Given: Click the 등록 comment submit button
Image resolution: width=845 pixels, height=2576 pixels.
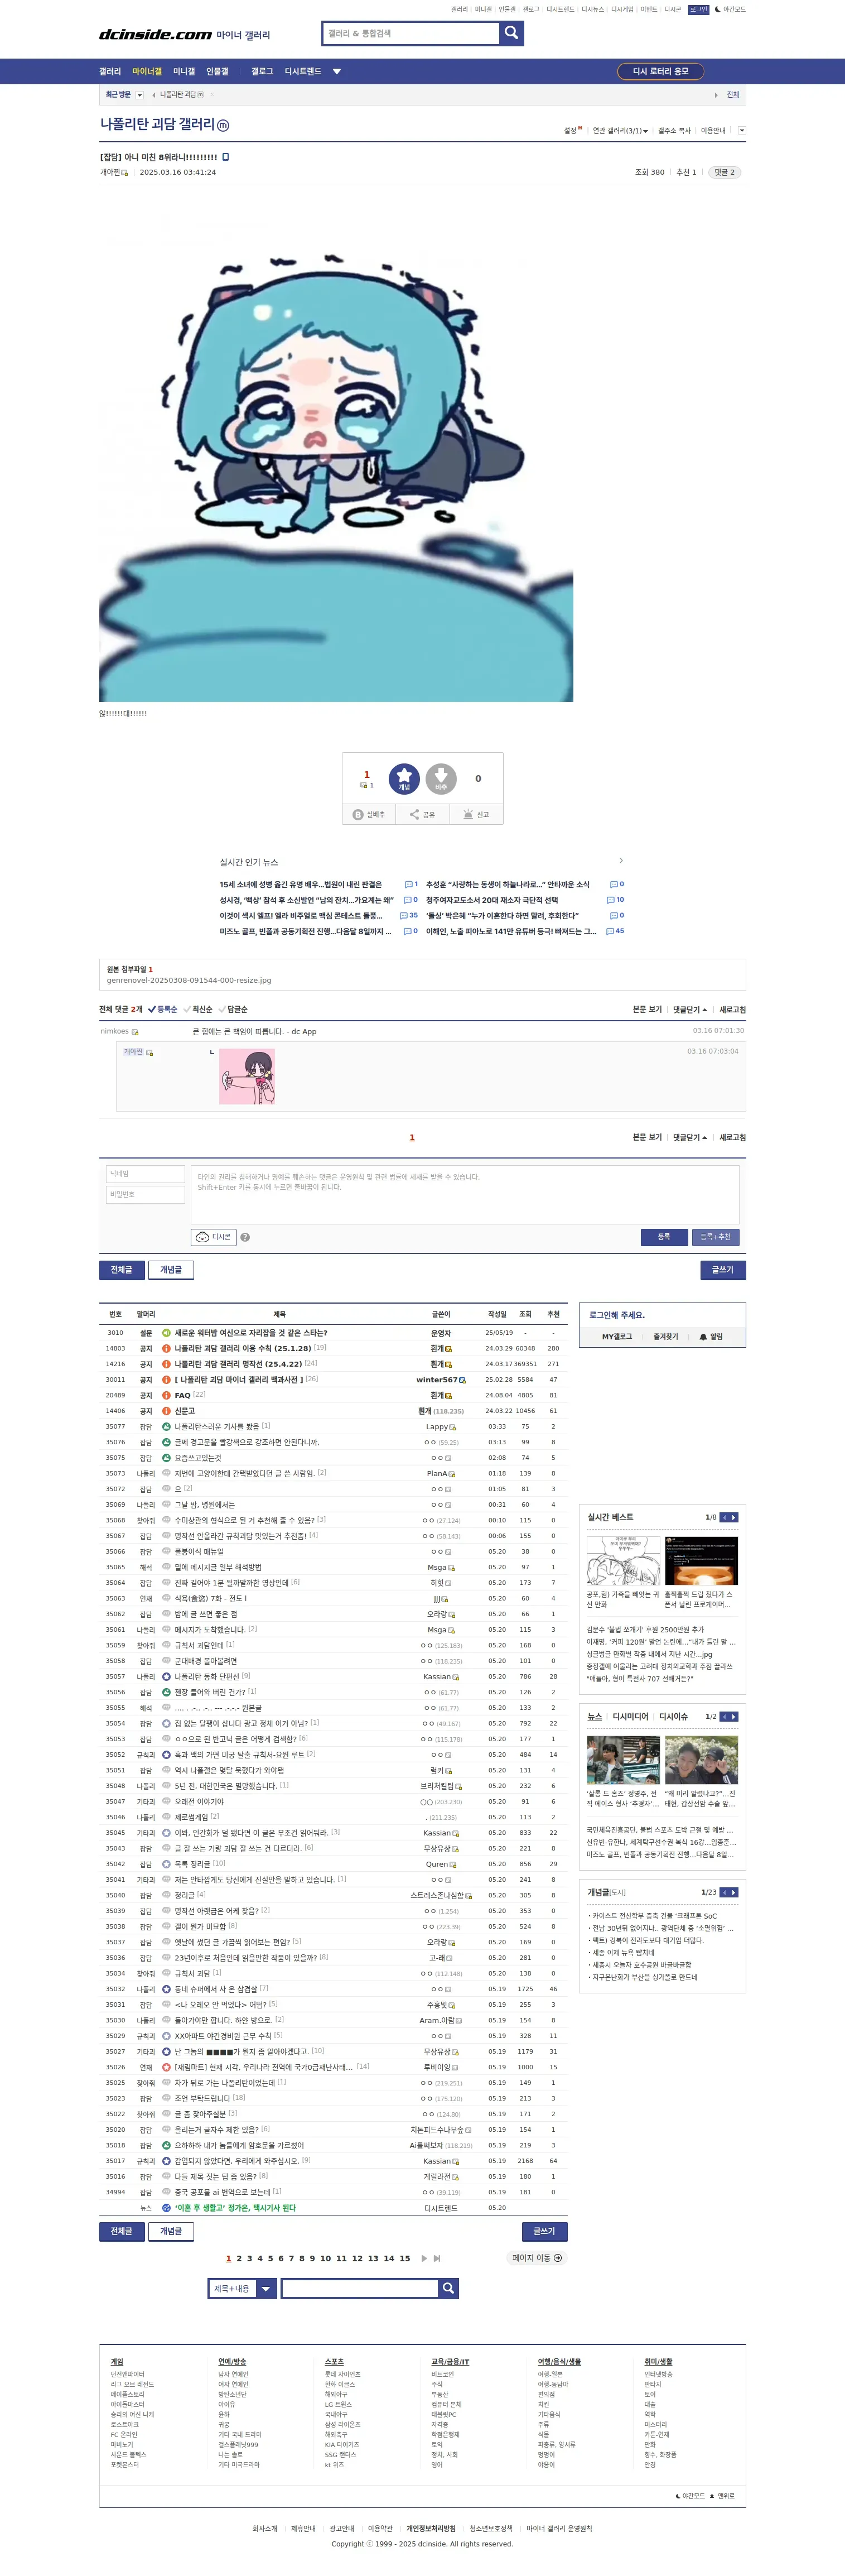Looking at the screenshot, I should (x=664, y=1237).
